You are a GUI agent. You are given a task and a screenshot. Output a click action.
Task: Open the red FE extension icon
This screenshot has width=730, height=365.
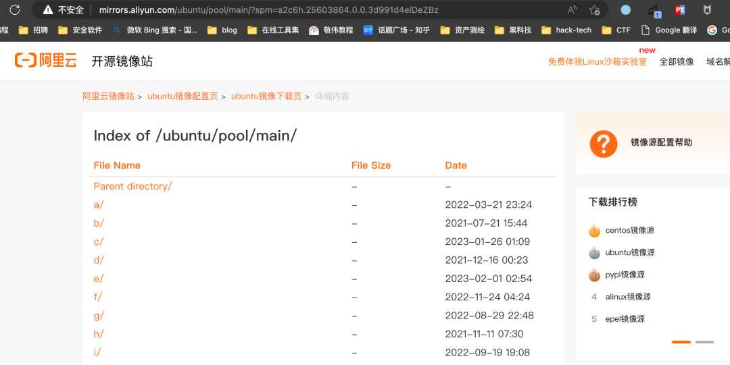click(x=680, y=9)
